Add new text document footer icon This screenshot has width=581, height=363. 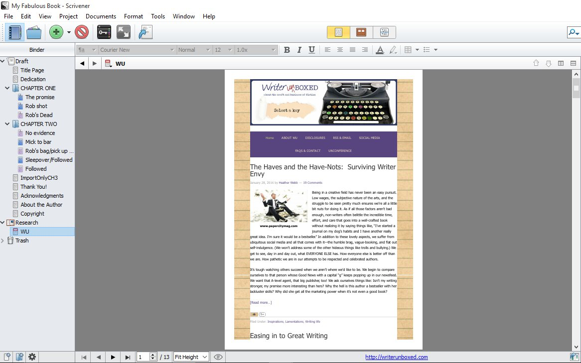[6, 357]
